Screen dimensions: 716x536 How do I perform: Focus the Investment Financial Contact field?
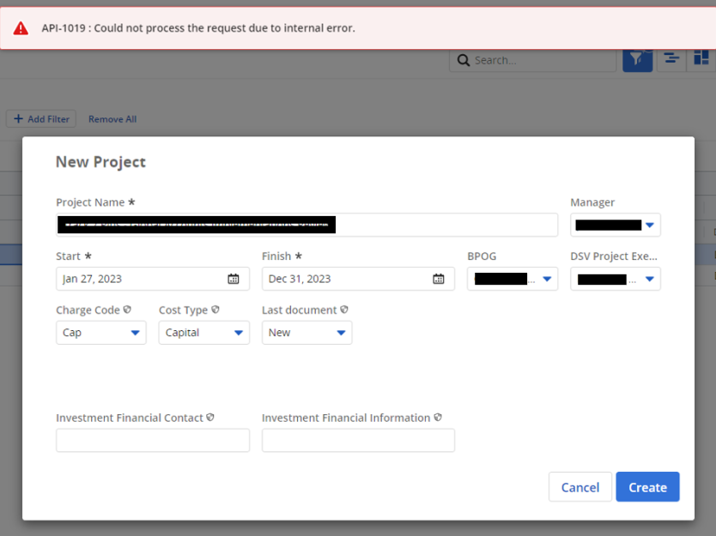pos(153,441)
